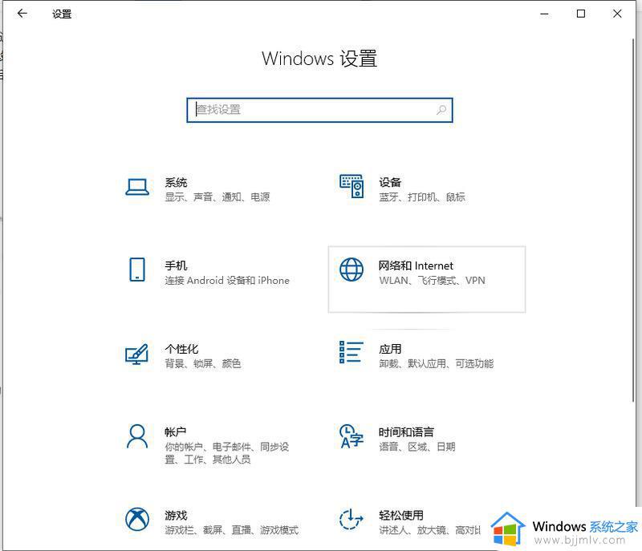Click the text 连接 Android 设备和 iPhone
This screenshot has width=642, height=551.
tap(227, 280)
